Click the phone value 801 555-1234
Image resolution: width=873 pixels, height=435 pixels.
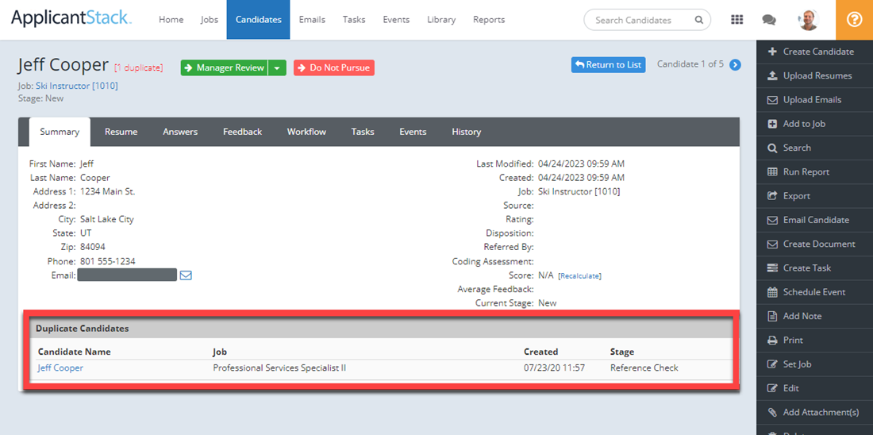click(107, 261)
